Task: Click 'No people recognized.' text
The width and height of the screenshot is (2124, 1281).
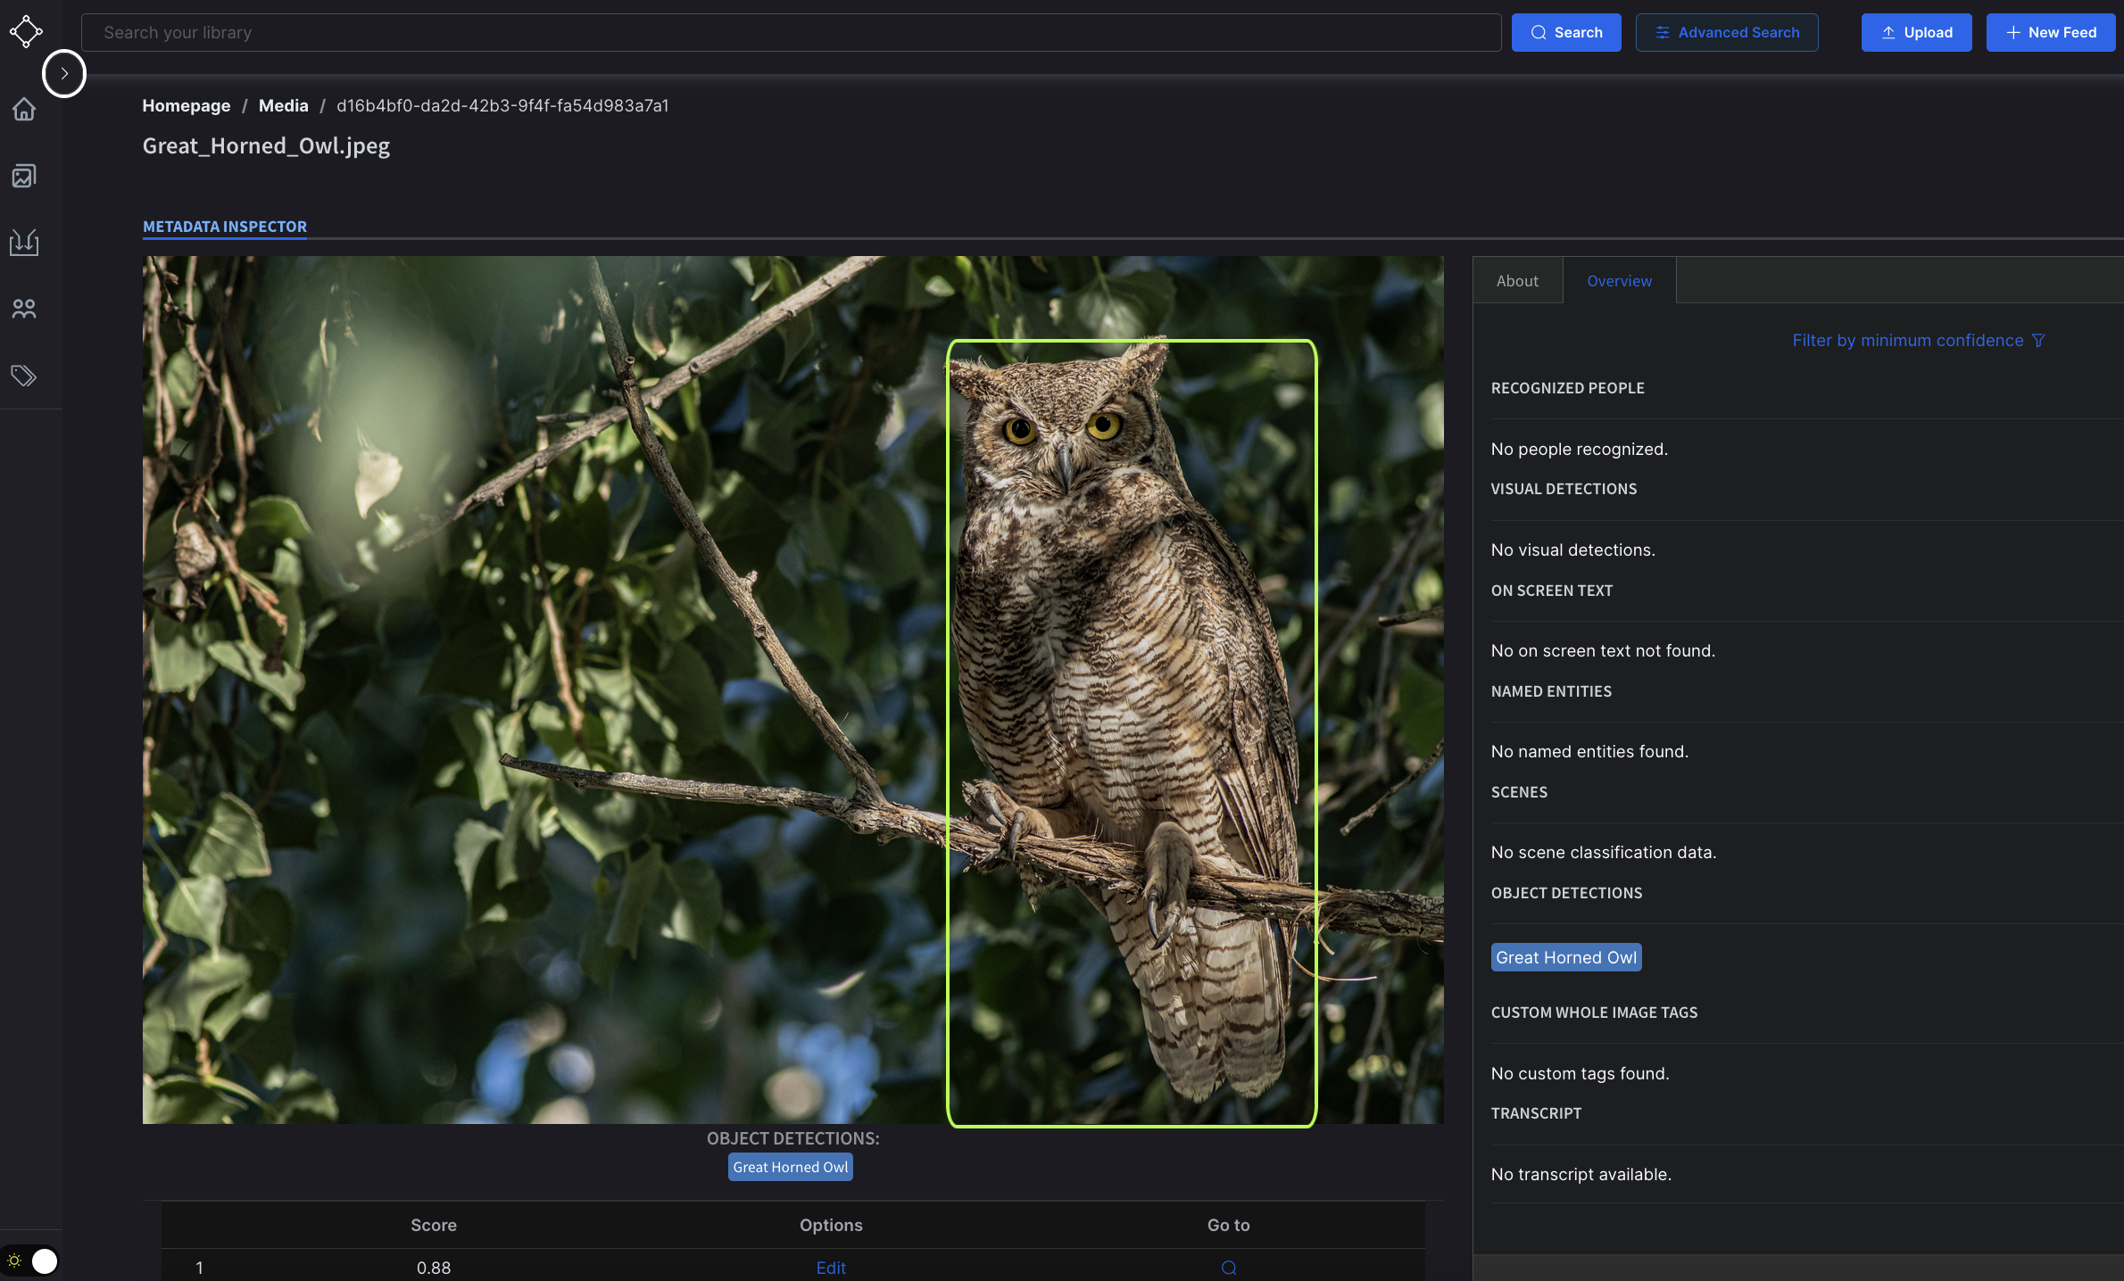Action: click(x=1580, y=449)
